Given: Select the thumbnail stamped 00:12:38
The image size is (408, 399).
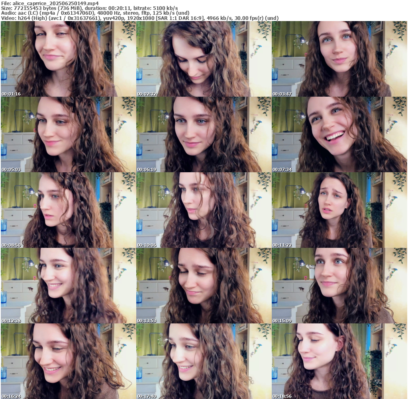Looking at the screenshot, I should coord(68,286).
